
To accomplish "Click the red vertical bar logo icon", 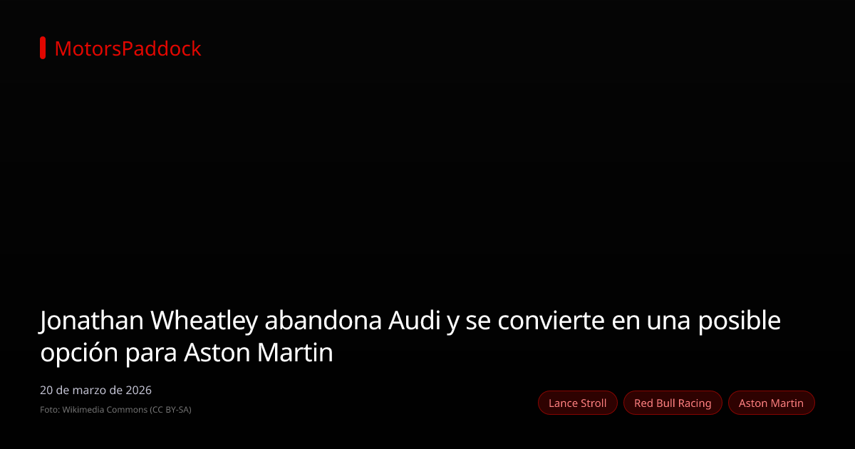I will click(x=43, y=48).
